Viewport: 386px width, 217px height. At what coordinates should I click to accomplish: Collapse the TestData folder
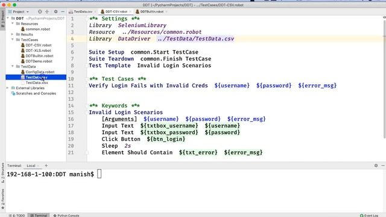[x=13, y=66]
